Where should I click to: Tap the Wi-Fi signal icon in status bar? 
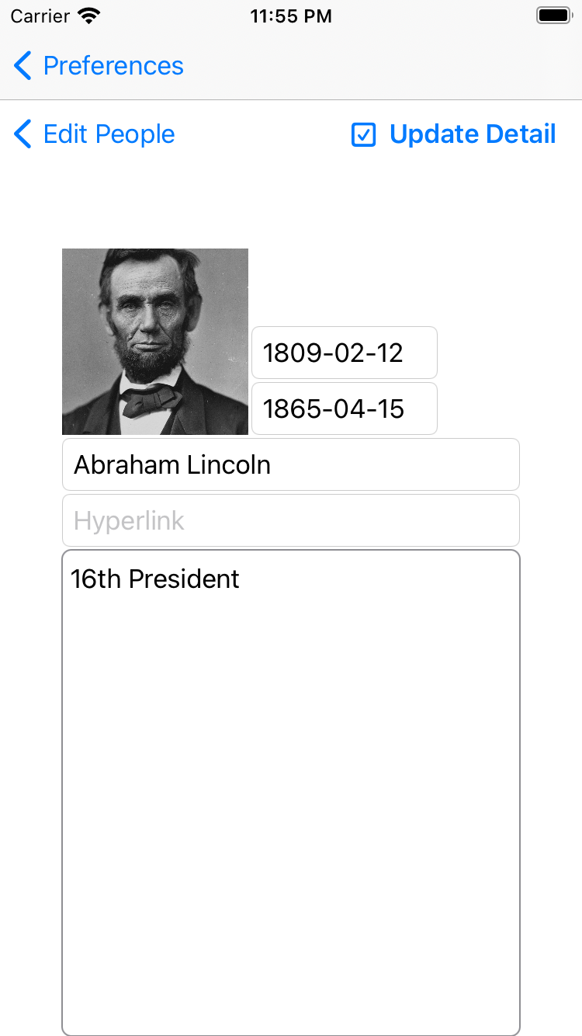pos(89,16)
